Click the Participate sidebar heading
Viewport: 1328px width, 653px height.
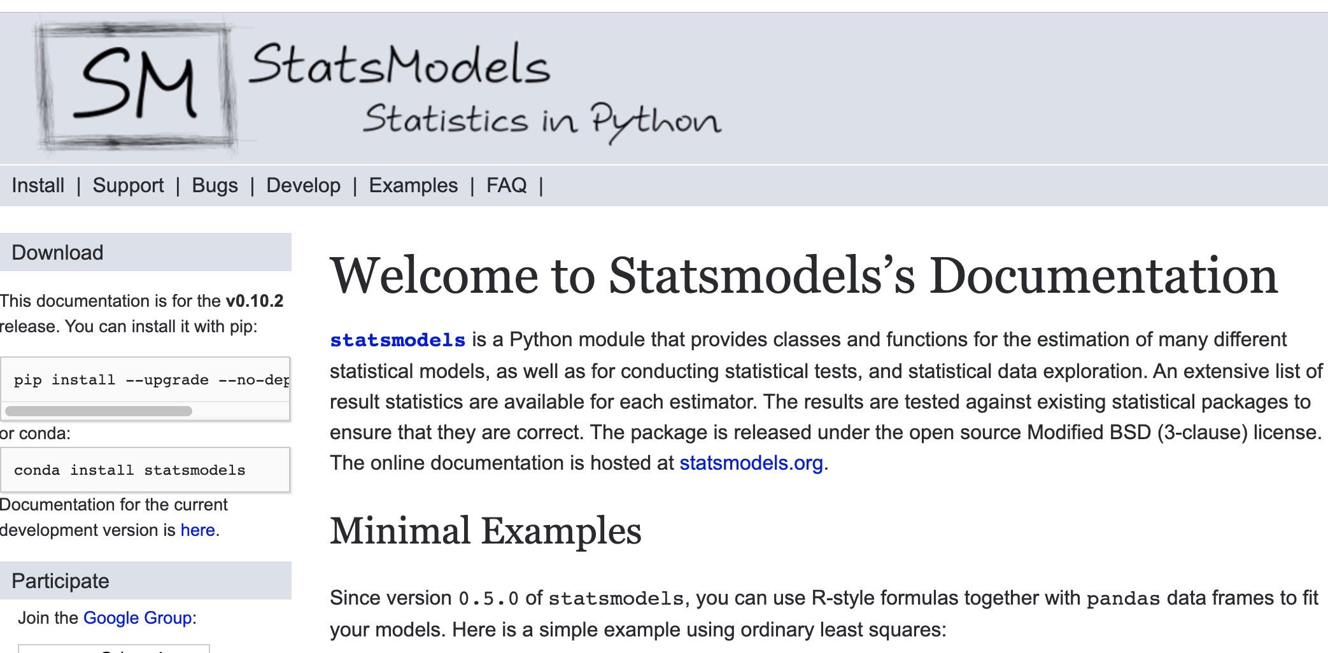point(60,581)
